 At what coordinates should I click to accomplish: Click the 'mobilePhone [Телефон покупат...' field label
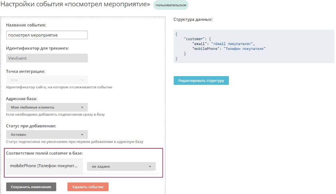click(44, 166)
